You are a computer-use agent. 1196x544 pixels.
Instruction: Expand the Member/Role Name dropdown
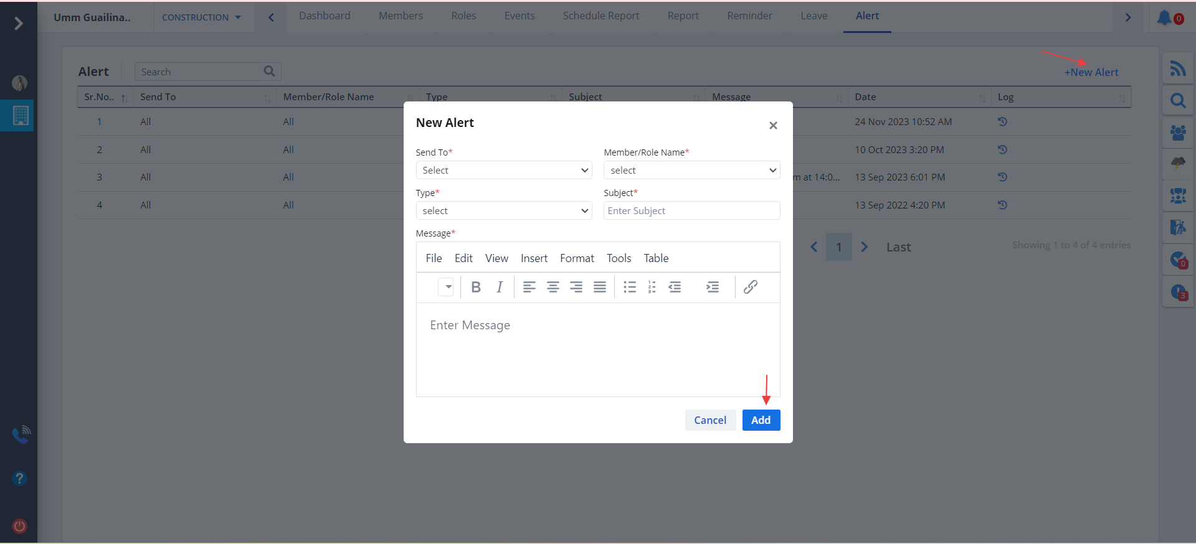691,171
